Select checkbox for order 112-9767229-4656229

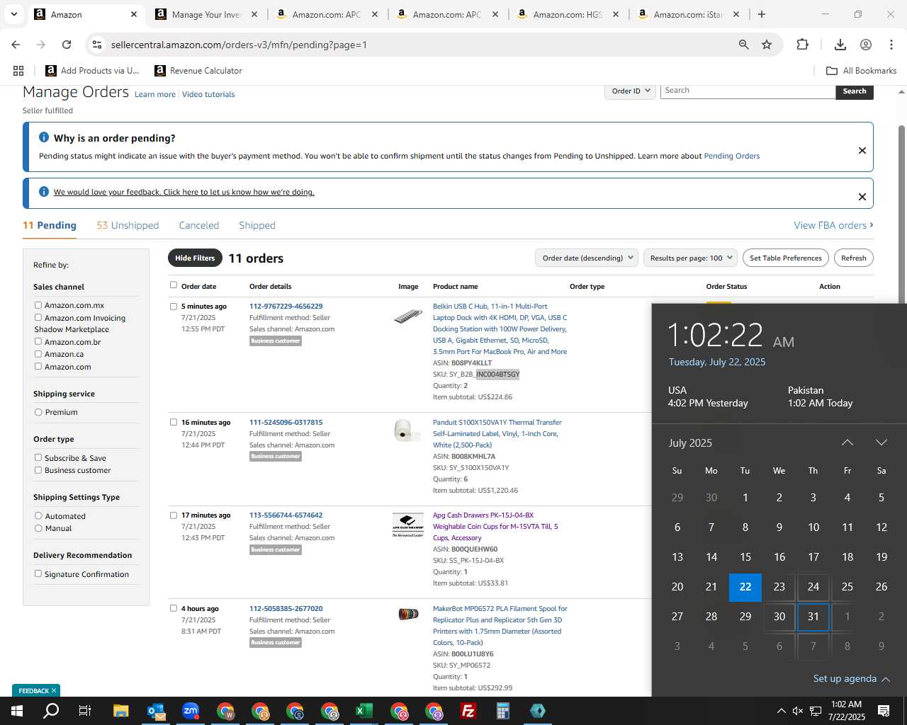[x=174, y=307]
